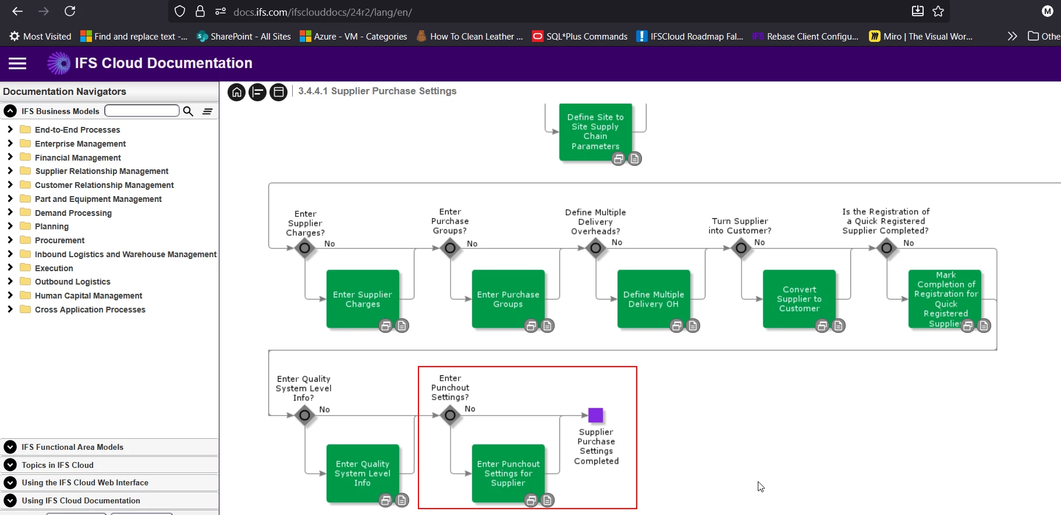Select Outbound Logistics tree item

point(73,282)
